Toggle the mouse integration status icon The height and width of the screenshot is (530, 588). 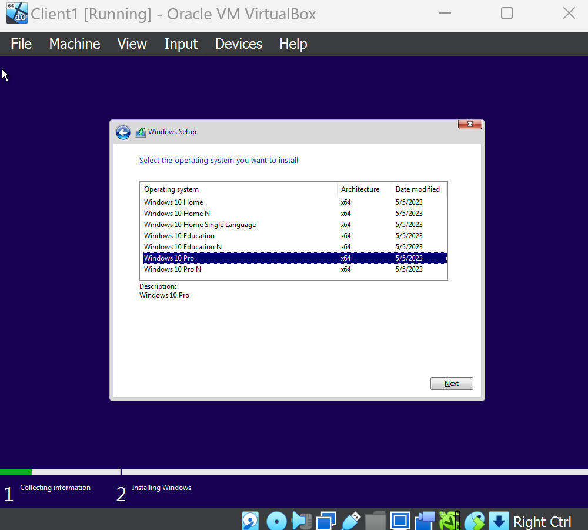coord(475,521)
